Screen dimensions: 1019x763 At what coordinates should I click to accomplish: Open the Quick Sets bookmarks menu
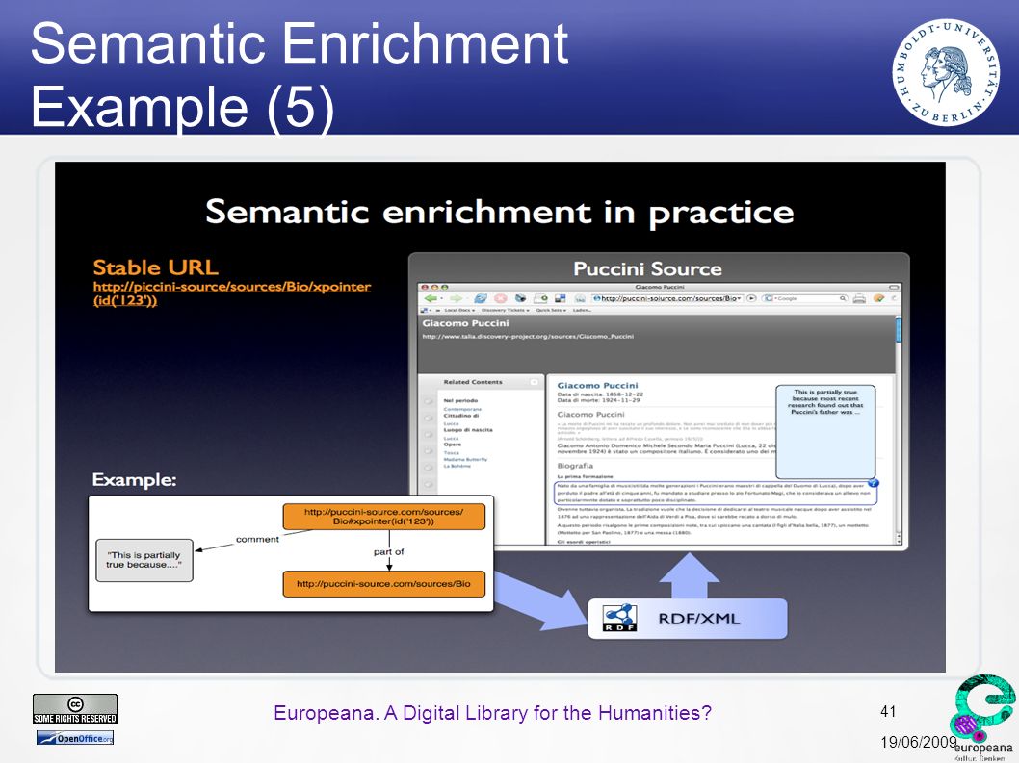pos(551,311)
